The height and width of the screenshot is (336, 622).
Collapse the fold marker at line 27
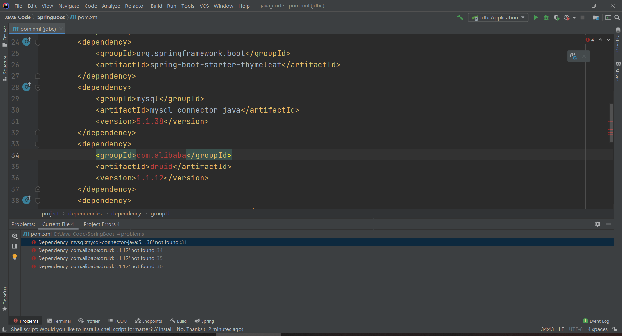(38, 76)
